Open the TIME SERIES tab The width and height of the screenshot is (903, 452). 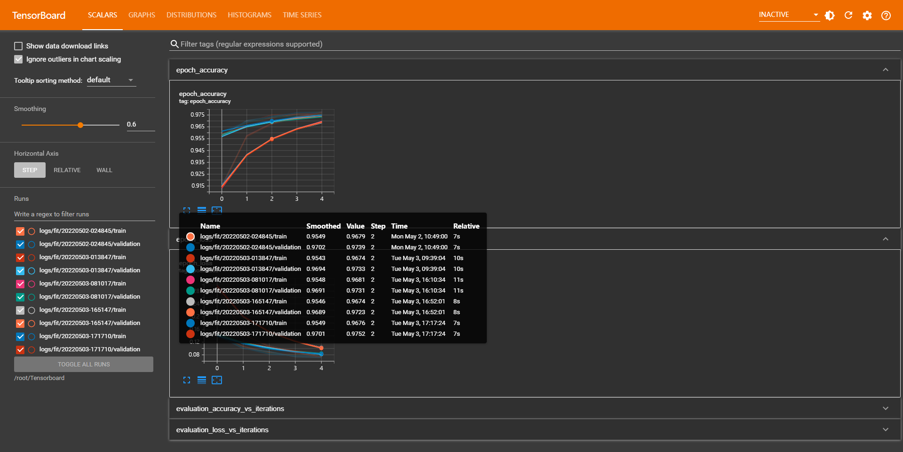(302, 15)
